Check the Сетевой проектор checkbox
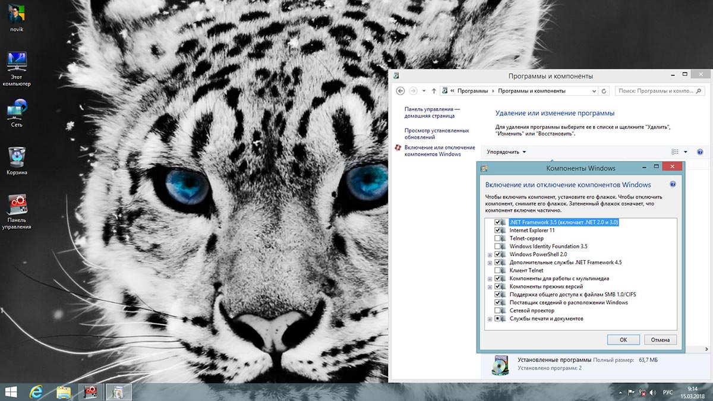This screenshot has height=401, width=713. [497, 311]
